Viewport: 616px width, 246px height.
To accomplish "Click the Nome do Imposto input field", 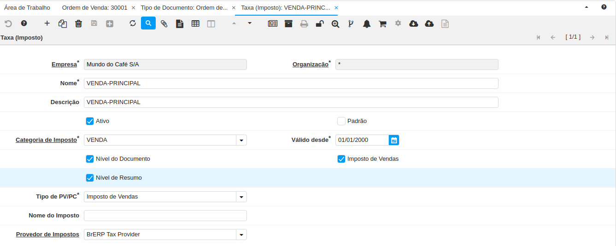I will click(x=165, y=216).
